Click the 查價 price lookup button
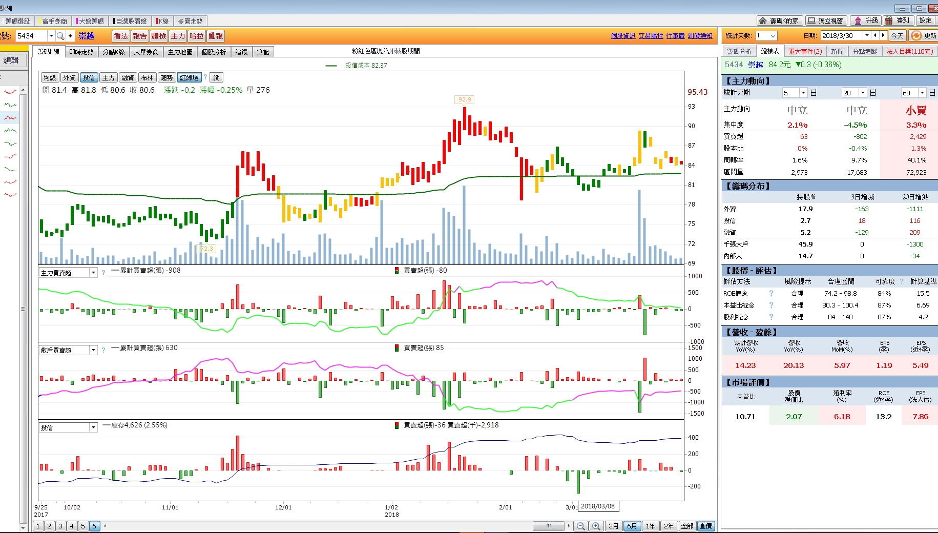The image size is (938, 533). (706, 526)
